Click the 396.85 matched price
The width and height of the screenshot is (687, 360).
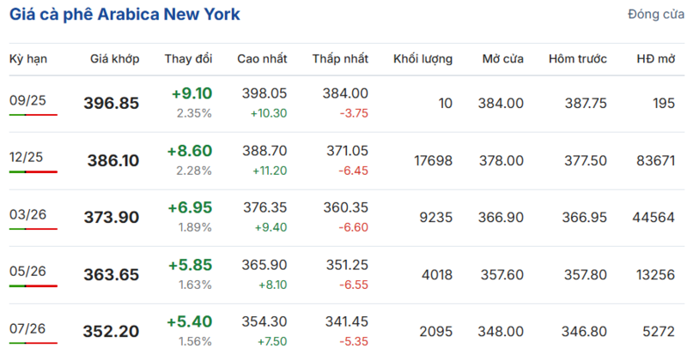point(111,103)
